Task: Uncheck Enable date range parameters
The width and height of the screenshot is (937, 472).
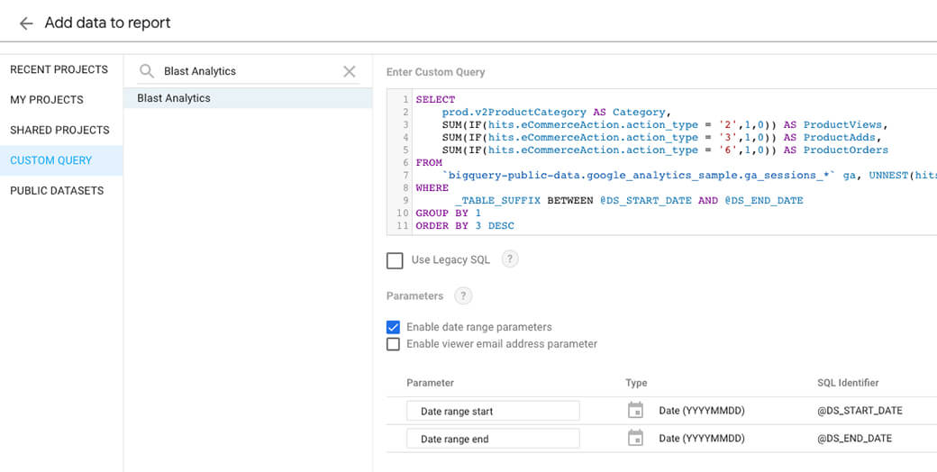Action: 393,327
